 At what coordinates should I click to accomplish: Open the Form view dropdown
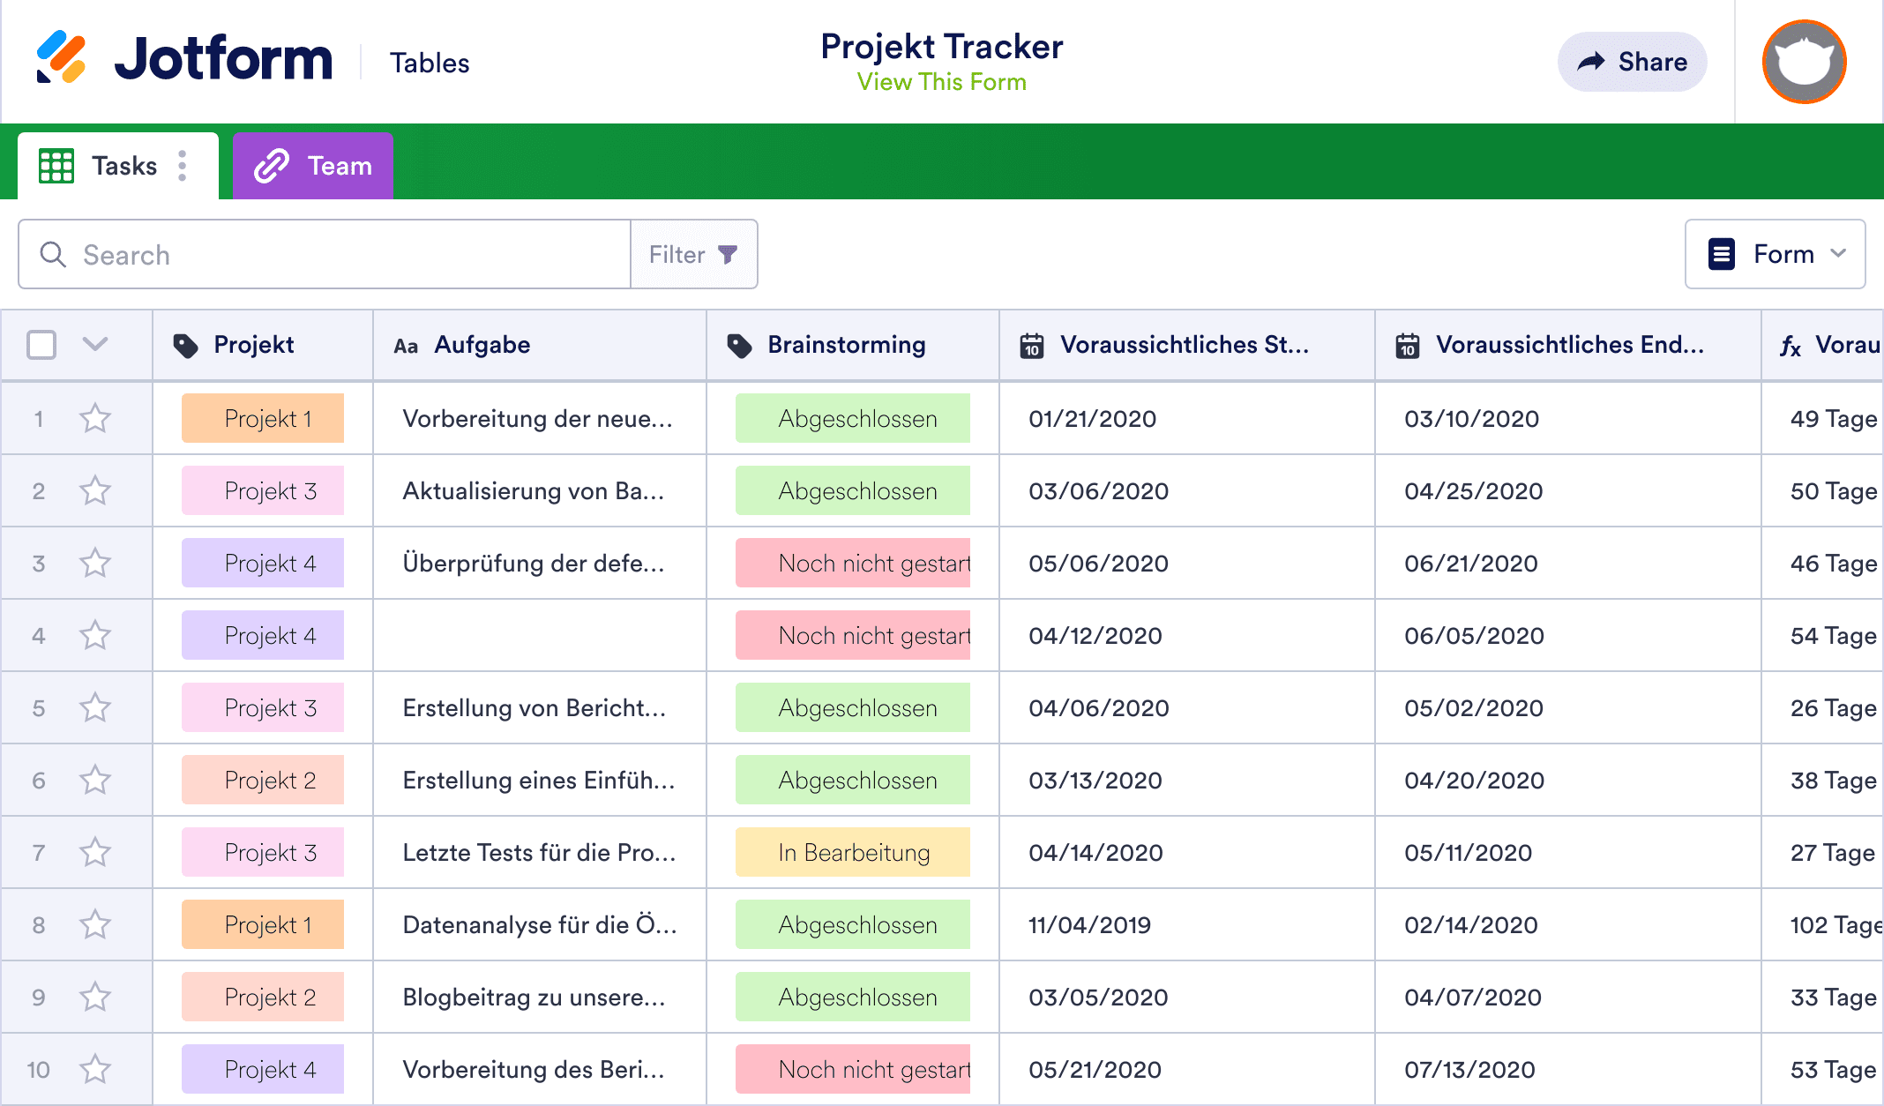pyautogui.click(x=1775, y=254)
